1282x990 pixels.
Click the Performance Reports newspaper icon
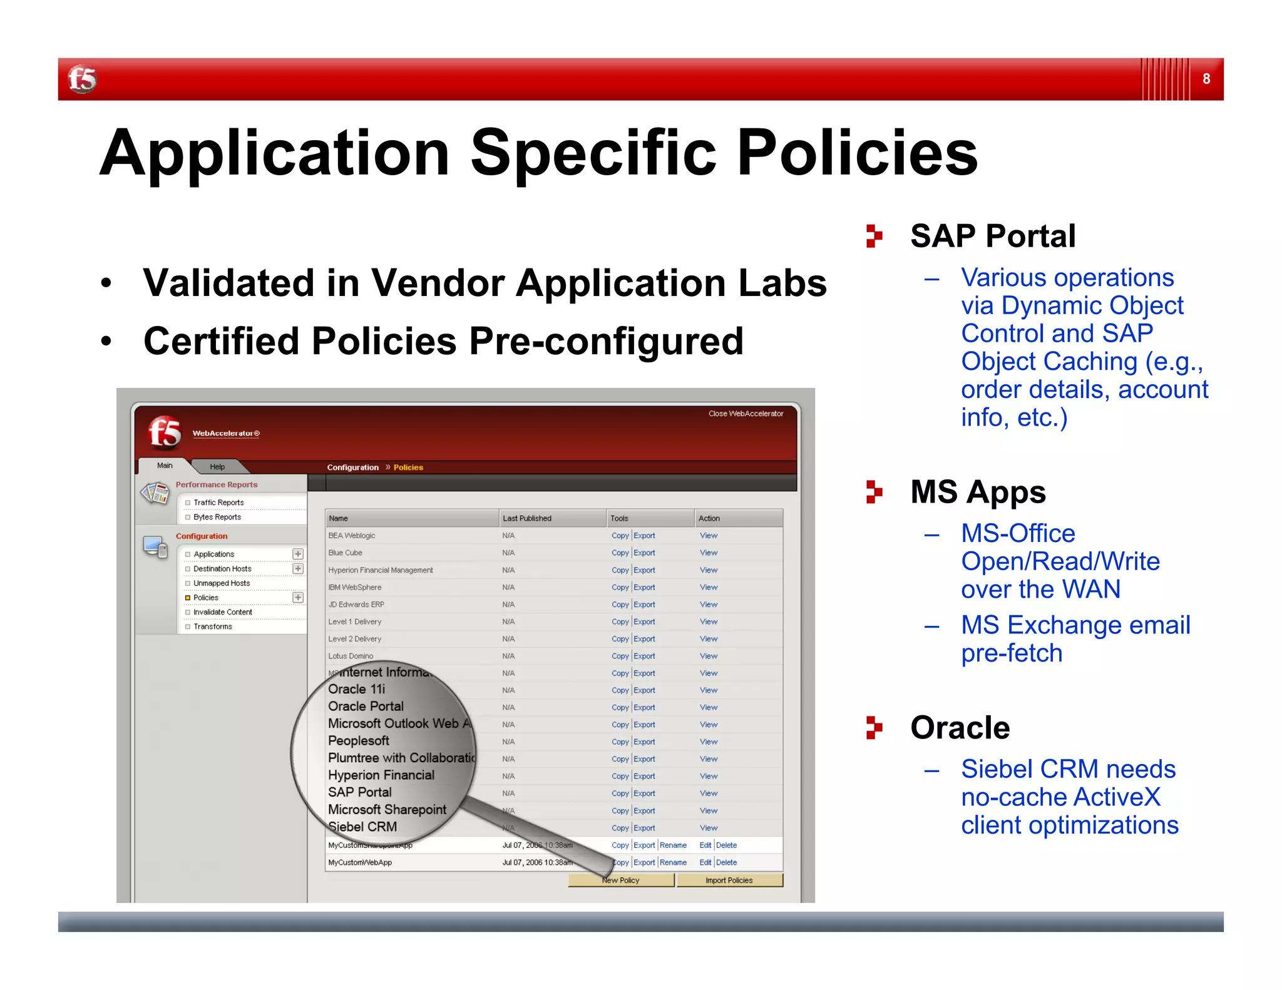pos(155,494)
